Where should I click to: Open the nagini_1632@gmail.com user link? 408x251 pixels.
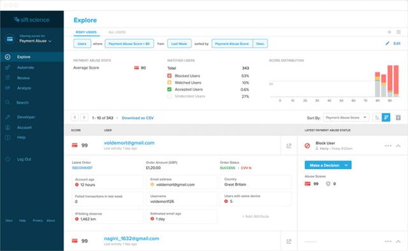(x=131, y=238)
